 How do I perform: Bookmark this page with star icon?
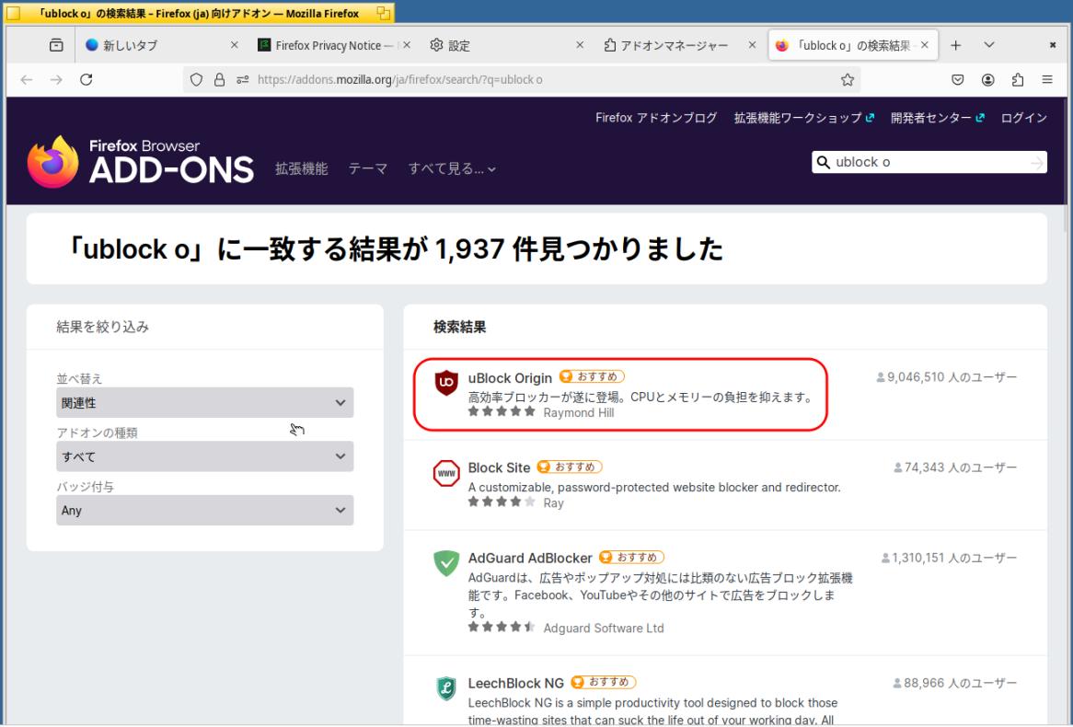click(x=848, y=80)
